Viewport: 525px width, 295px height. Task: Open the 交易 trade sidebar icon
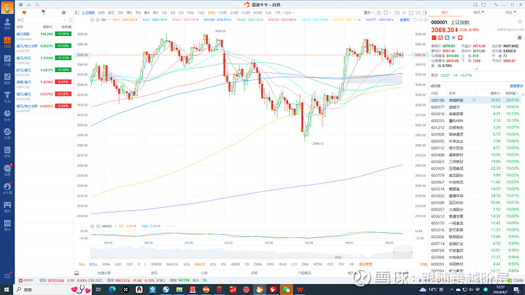[7, 134]
